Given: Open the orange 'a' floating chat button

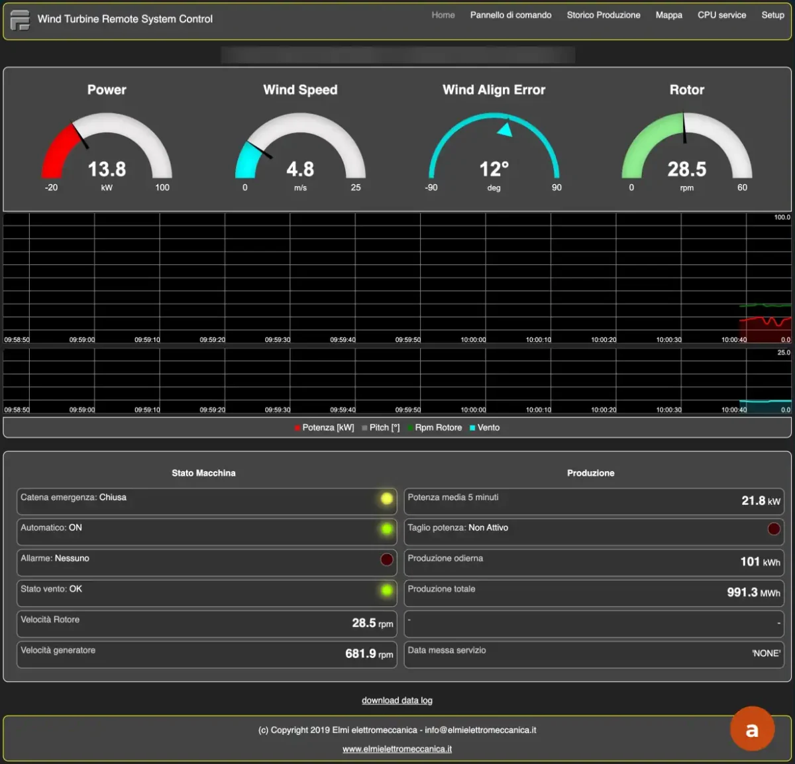Looking at the screenshot, I should (752, 729).
